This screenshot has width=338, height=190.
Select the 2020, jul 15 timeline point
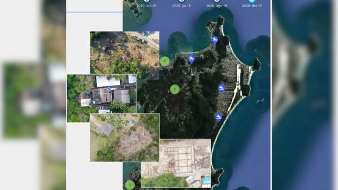click(x=181, y=1)
